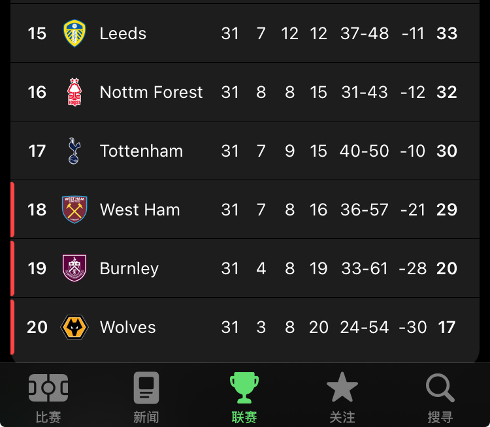Tap the West Ham crest
The width and height of the screenshot is (490, 427).
(x=74, y=210)
